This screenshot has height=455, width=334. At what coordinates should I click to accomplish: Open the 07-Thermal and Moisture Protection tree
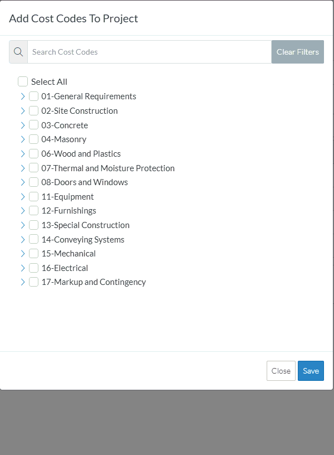(23, 168)
